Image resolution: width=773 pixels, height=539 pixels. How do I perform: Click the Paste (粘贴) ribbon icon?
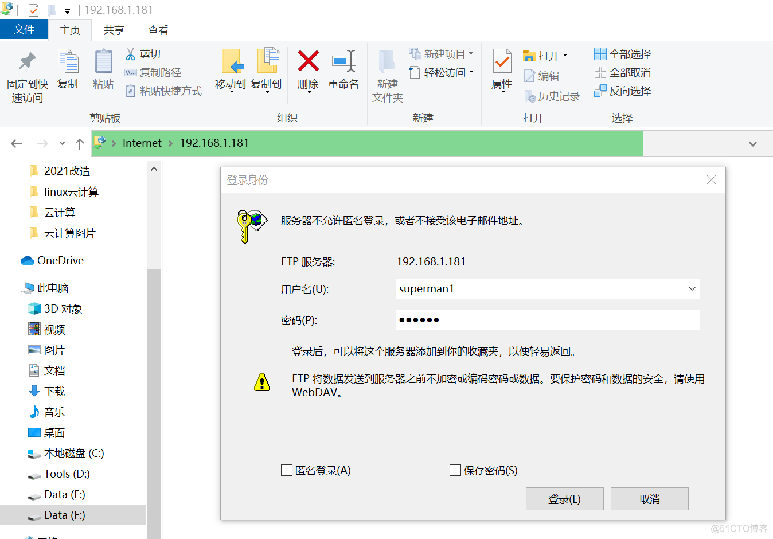click(x=103, y=61)
